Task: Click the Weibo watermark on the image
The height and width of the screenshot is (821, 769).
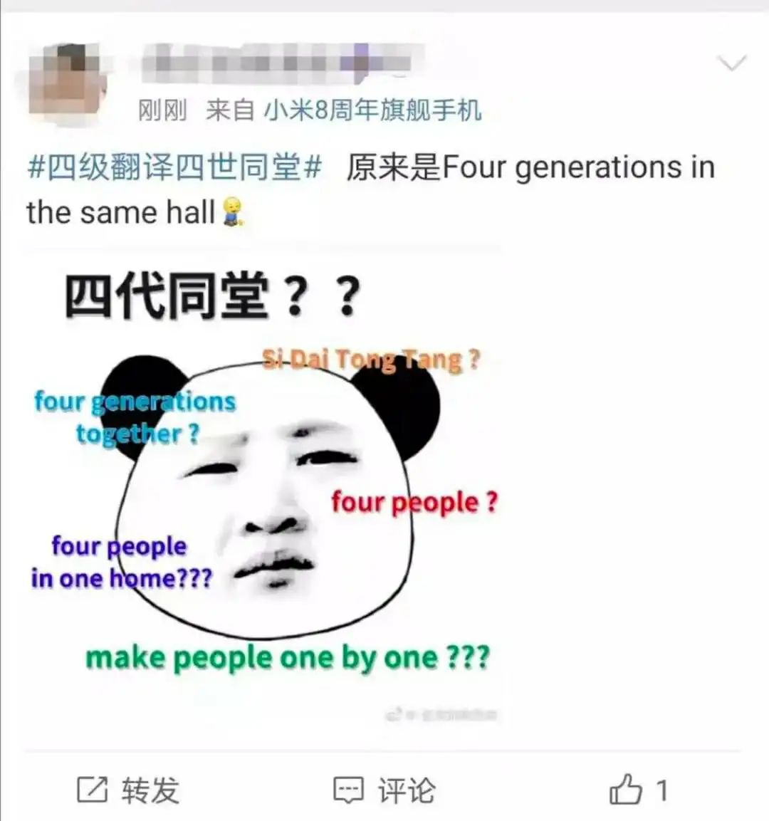Action: 441,714
